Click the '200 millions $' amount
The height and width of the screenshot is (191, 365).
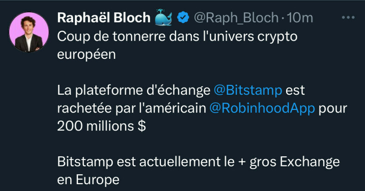pyautogui.click(x=102, y=126)
